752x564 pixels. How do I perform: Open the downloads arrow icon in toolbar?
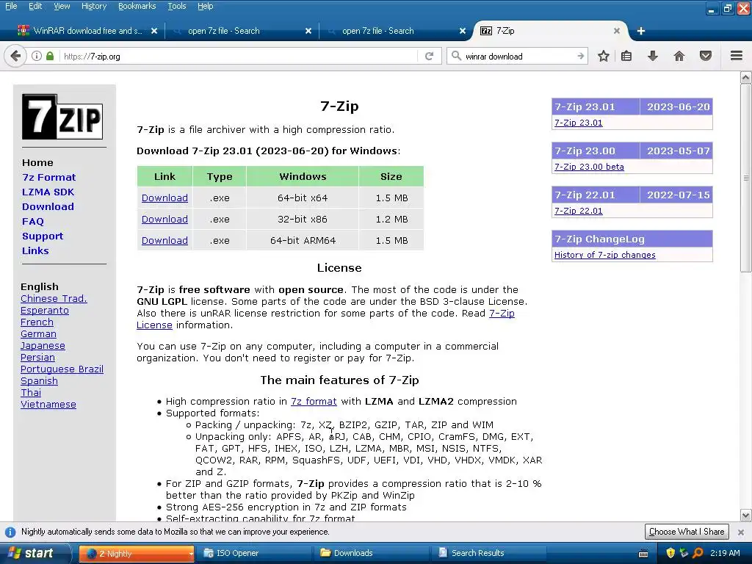[x=652, y=56]
